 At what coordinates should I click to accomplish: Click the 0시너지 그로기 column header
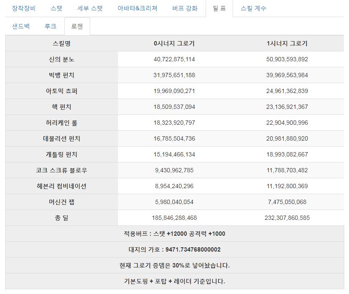pyautogui.click(x=174, y=43)
